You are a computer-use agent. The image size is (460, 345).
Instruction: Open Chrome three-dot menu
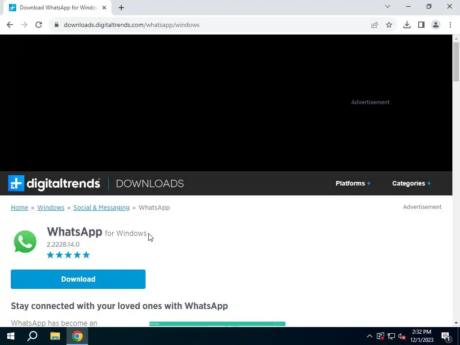[450, 25]
